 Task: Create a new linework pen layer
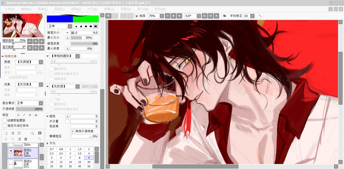click(x=13, y=133)
